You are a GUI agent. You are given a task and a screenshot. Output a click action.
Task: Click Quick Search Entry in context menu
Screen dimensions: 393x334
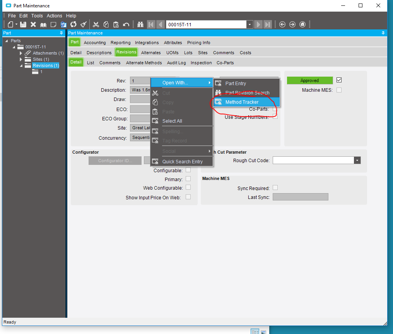pos(182,161)
